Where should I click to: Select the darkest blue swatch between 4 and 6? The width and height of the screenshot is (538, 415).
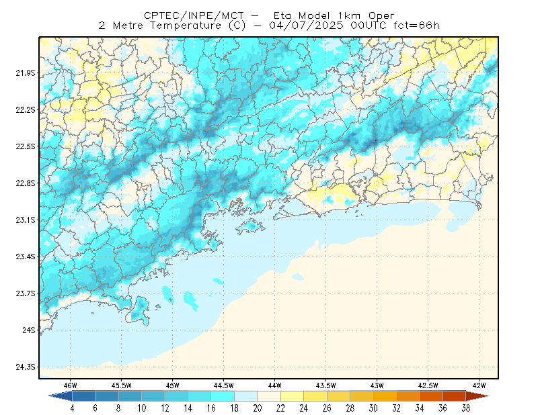tap(83, 396)
